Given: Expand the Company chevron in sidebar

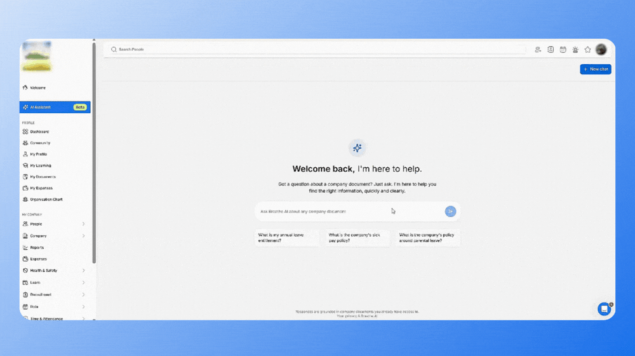Looking at the screenshot, I should click(83, 236).
